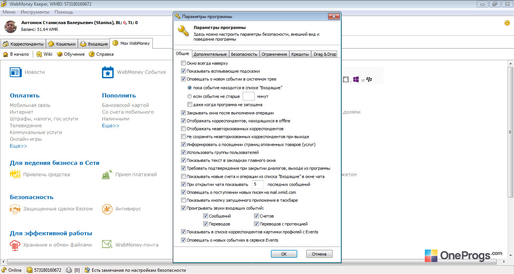
Task: Click the Прием платежей cash register icon
Action: pos(107,175)
